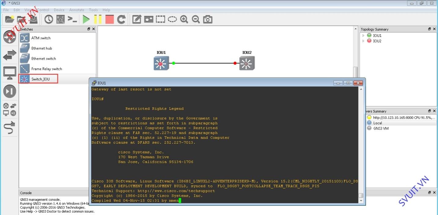This screenshot has height=215, width=438.
Task: Minimize the IOU1 terminal window
Action: point(338,83)
